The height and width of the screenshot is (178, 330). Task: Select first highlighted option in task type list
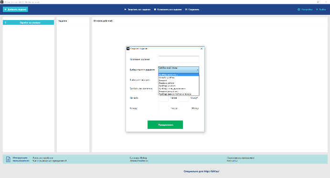tap(179, 75)
